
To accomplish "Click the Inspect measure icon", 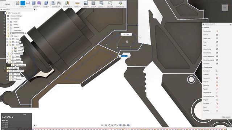I will coord(77,3).
